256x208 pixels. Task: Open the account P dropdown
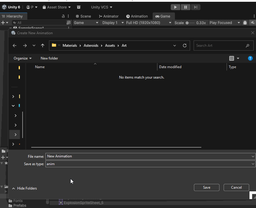32,7
